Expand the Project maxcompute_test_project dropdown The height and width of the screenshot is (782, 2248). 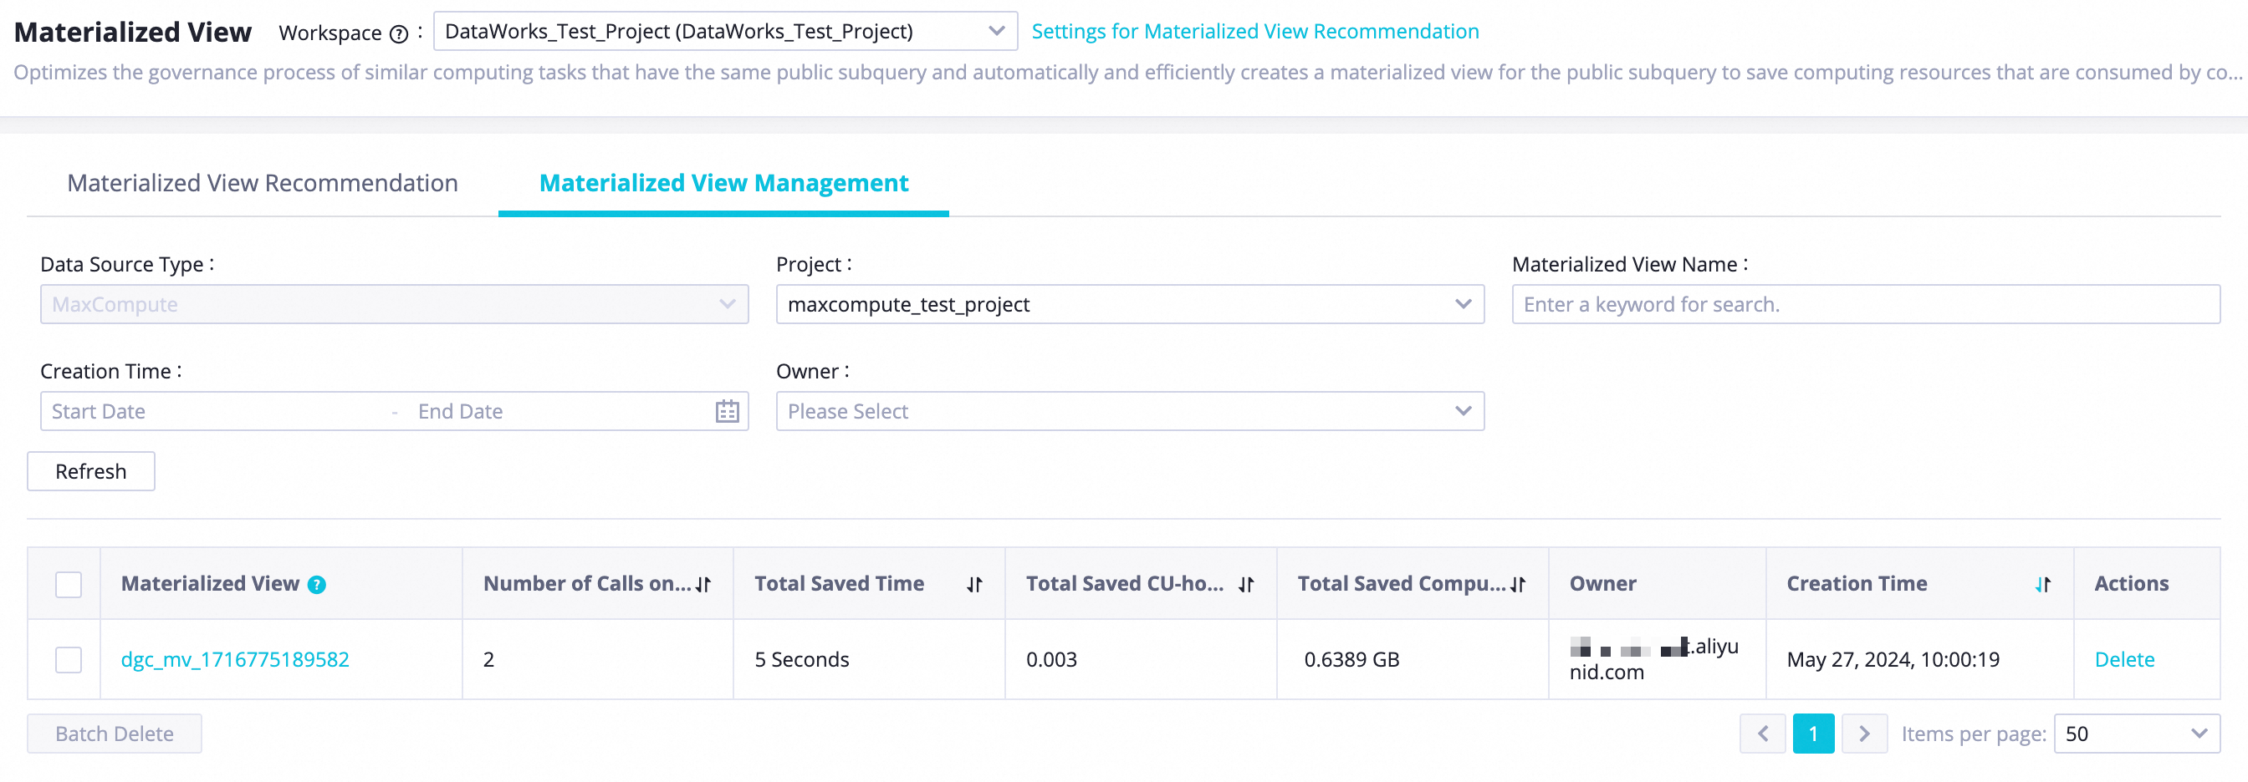click(x=1129, y=304)
